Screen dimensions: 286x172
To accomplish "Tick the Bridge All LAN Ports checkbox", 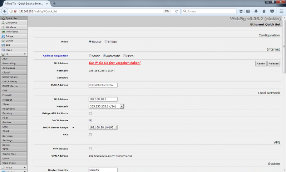I will tap(90, 113).
